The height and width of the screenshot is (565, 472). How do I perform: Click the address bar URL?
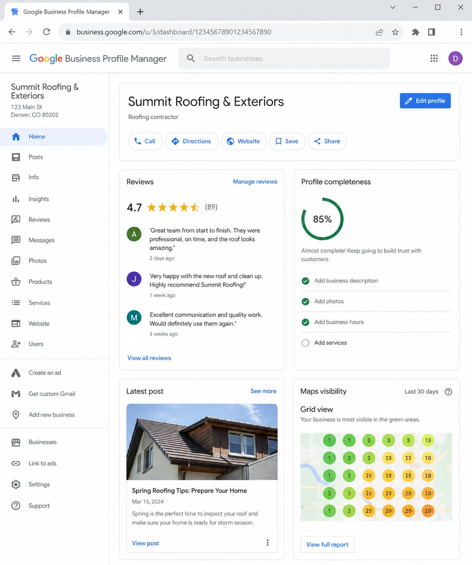174,32
